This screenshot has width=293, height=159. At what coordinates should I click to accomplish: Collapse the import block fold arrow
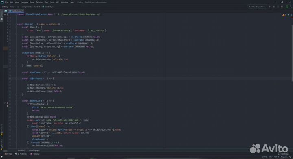pos(16,14)
